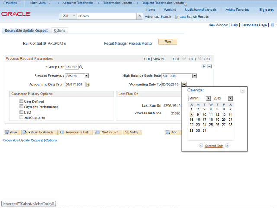
Task: Open the calendar year dropdown
Action: pos(230,98)
